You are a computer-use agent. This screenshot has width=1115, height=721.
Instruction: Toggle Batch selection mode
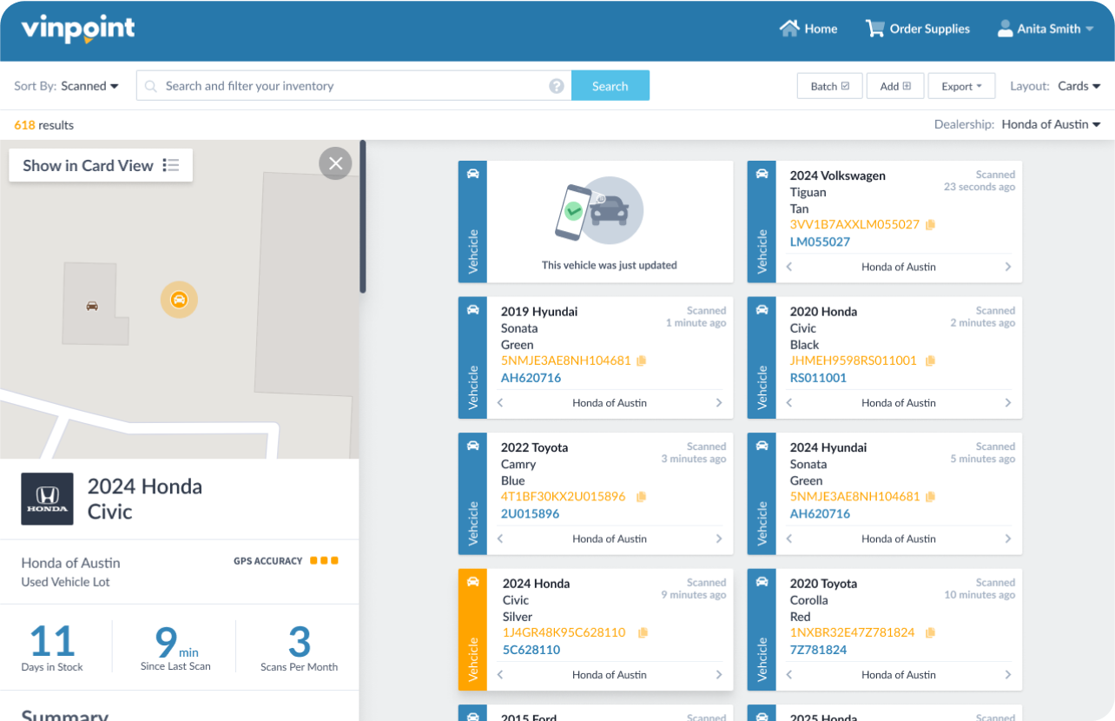[x=828, y=85]
